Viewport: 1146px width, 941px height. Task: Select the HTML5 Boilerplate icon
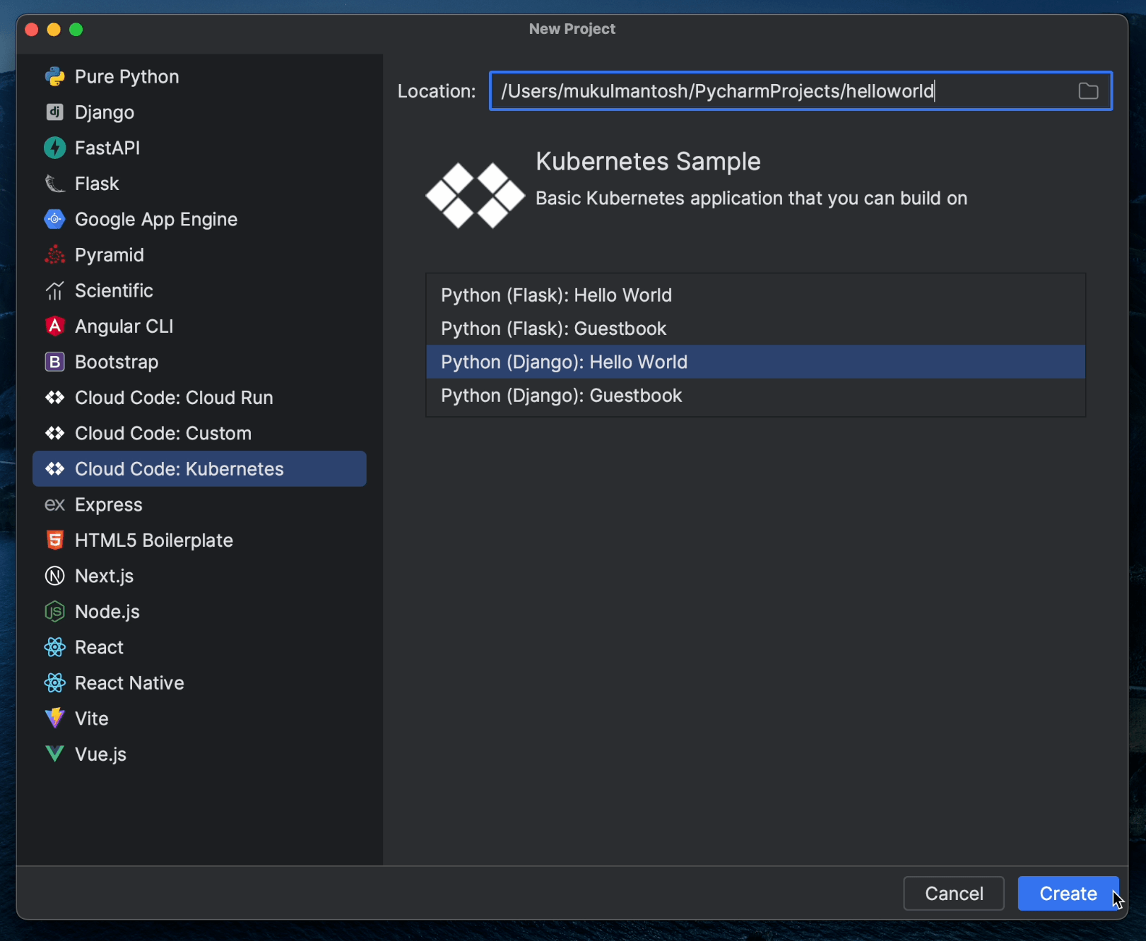pyautogui.click(x=54, y=540)
